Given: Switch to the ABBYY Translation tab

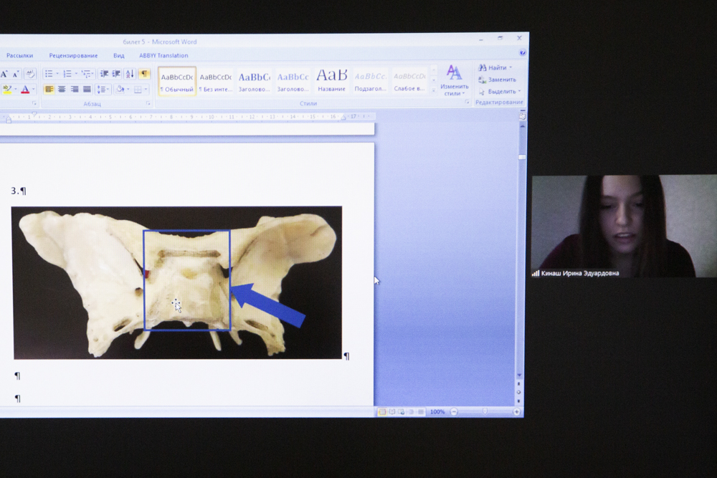Looking at the screenshot, I should tap(163, 56).
